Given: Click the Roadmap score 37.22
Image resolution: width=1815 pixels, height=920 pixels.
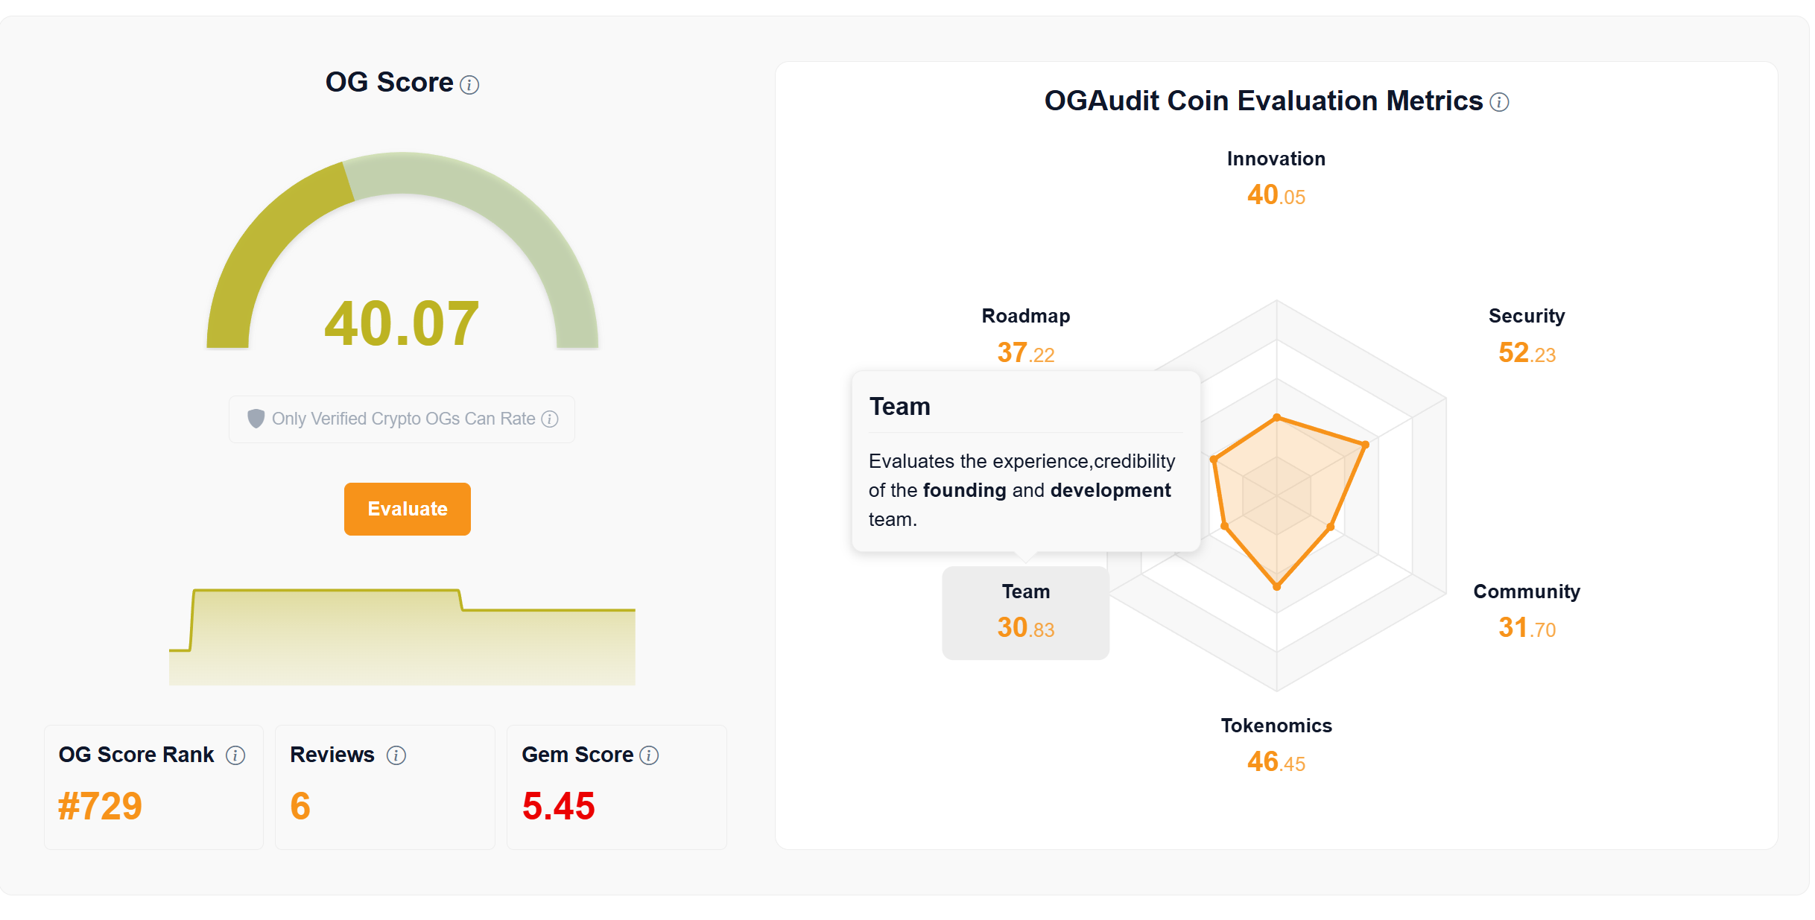Looking at the screenshot, I should 1026,352.
